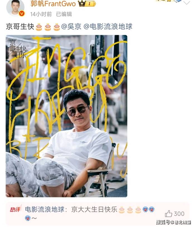Expand the post options chevron
195x227 pixels.
[187, 3]
